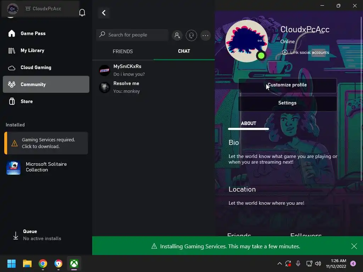
Task: Click the Customize profile button
Action: 287,85
